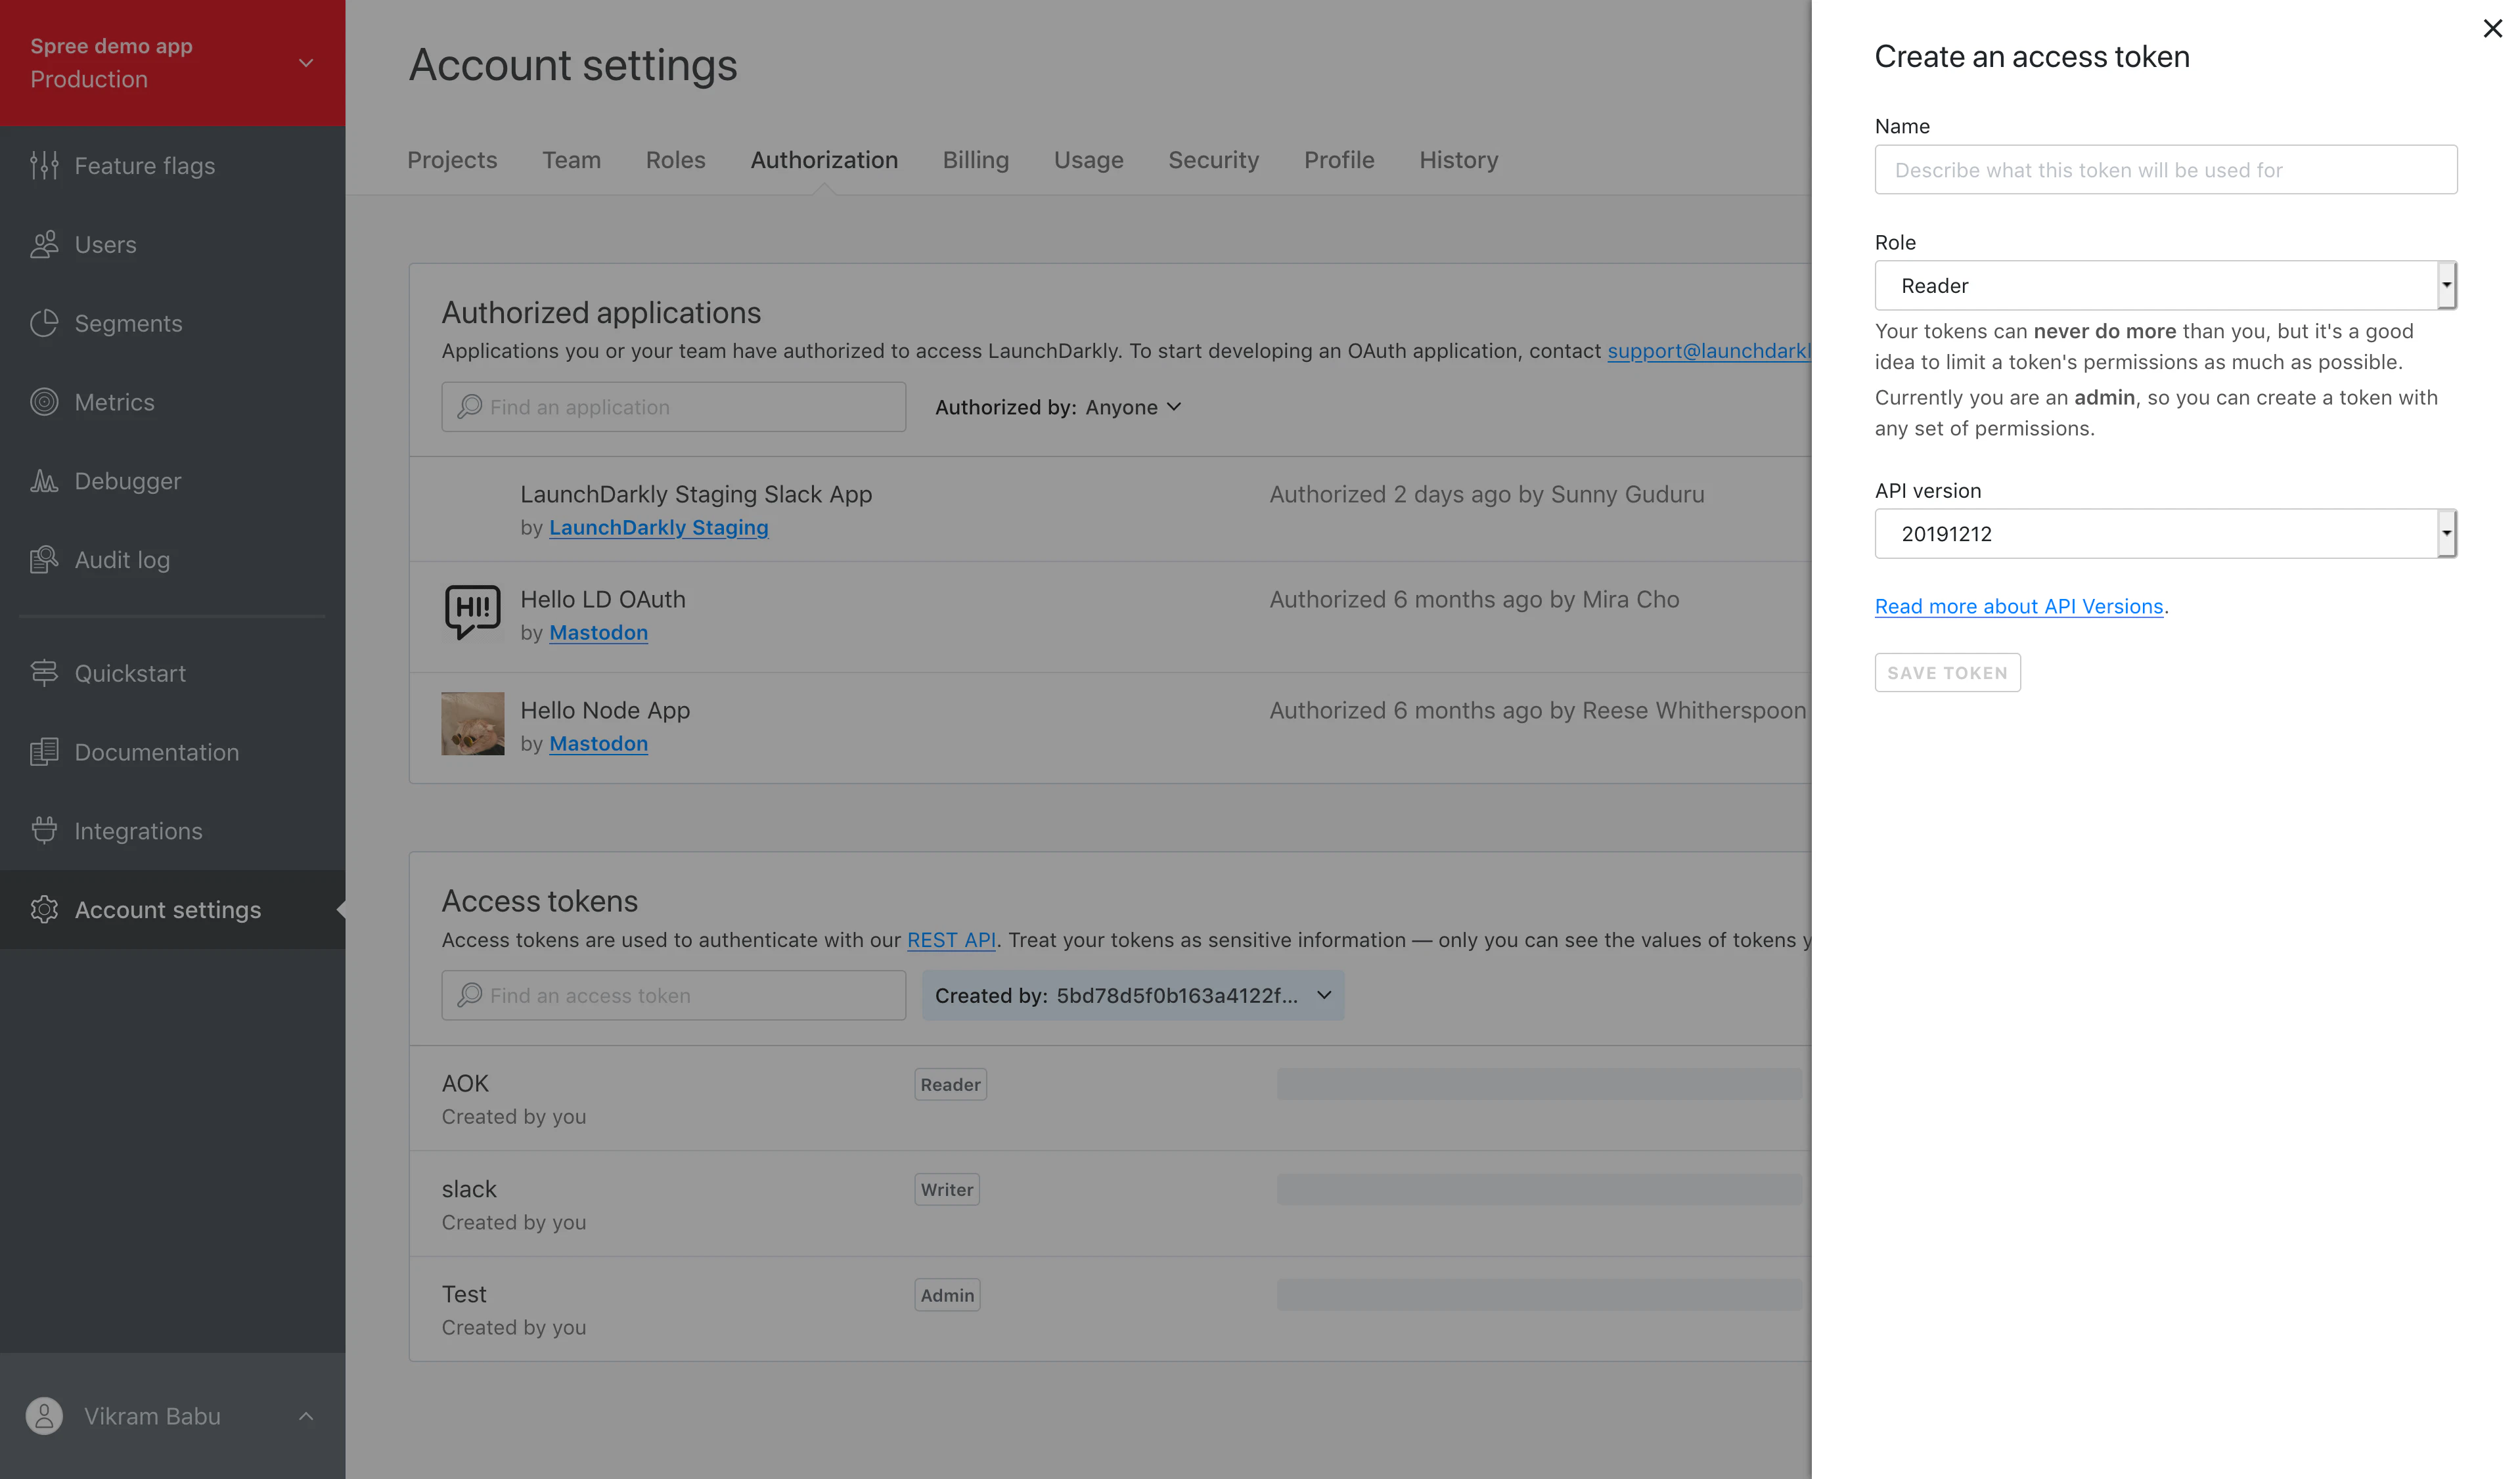Open the Authorized by: Anyone filter dropdown
The width and height of the screenshot is (2520, 1479).
[1057, 407]
